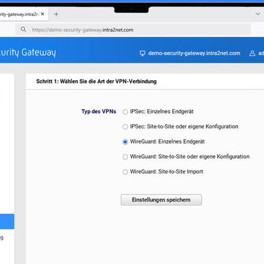Pick WireGuard: Site-to-Site oder eigene Konfiguration

pos(125,157)
